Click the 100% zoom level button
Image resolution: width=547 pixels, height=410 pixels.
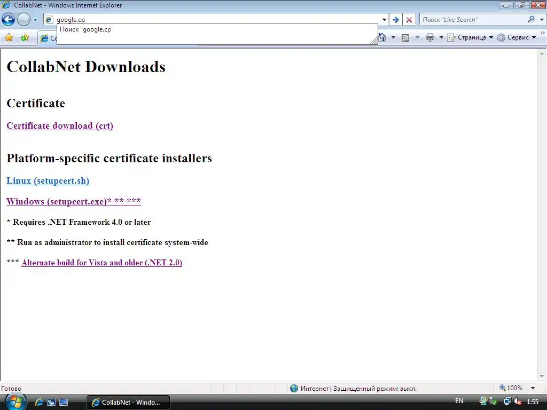click(511, 388)
